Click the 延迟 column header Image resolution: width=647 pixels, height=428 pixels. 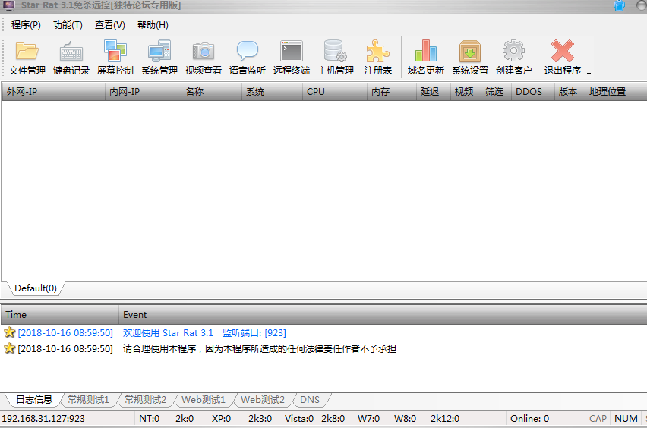pyautogui.click(x=433, y=92)
